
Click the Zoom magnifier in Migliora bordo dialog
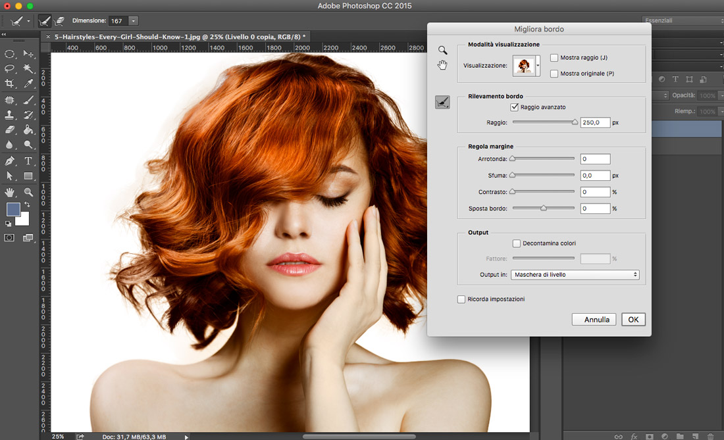pyautogui.click(x=442, y=50)
